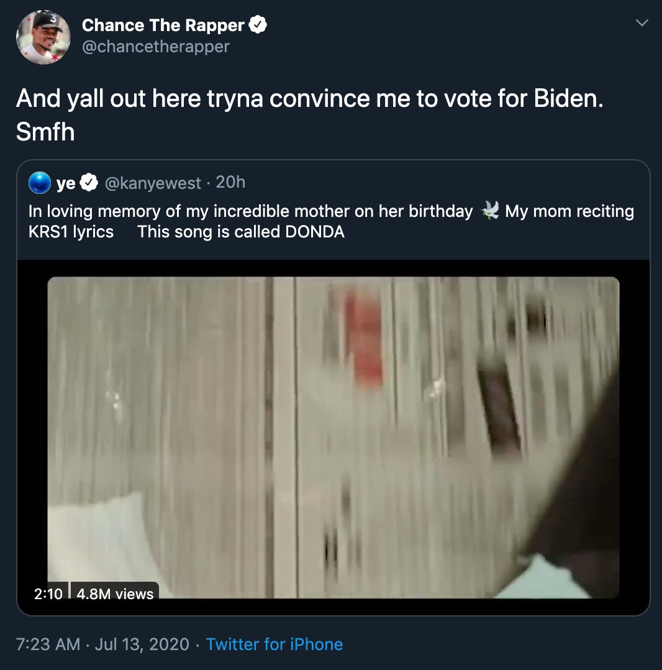Open the @kanyewest handle link
This screenshot has width=662, height=670.
tap(152, 183)
